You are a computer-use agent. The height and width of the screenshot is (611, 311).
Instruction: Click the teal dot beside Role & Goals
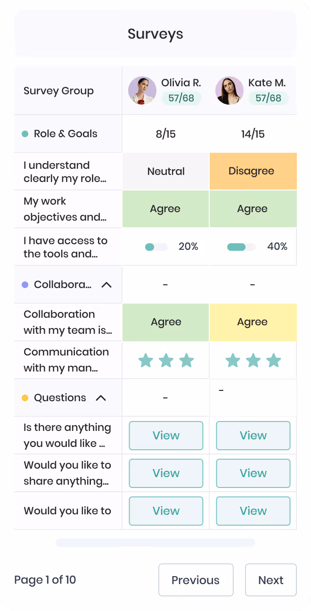pos(25,134)
